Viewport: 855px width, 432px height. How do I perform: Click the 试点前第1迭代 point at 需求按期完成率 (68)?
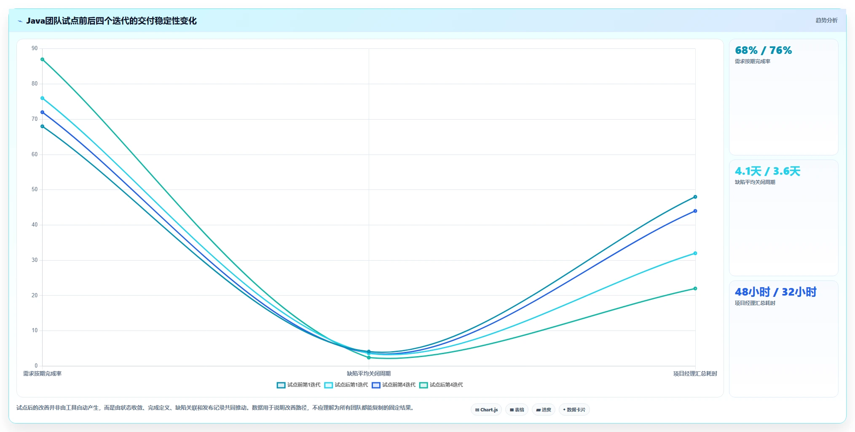click(42, 126)
